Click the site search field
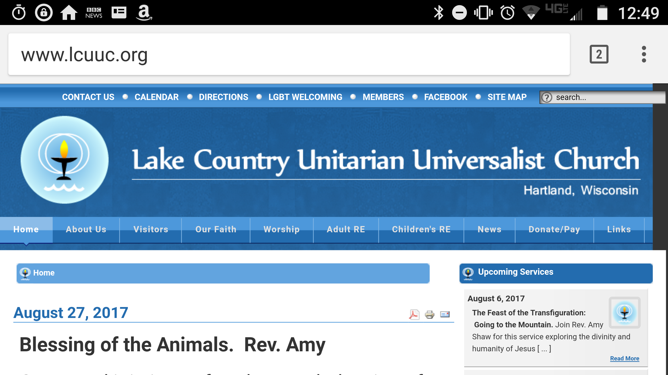Image resolution: width=668 pixels, height=375 pixels. [x=603, y=97]
